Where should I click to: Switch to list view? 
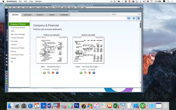pyautogui.click(x=134, y=18)
